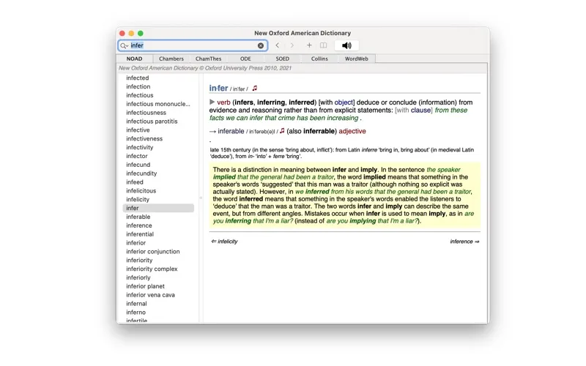
Task: Click the search magnifier dropdown icon
Action: [x=124, y=45]
